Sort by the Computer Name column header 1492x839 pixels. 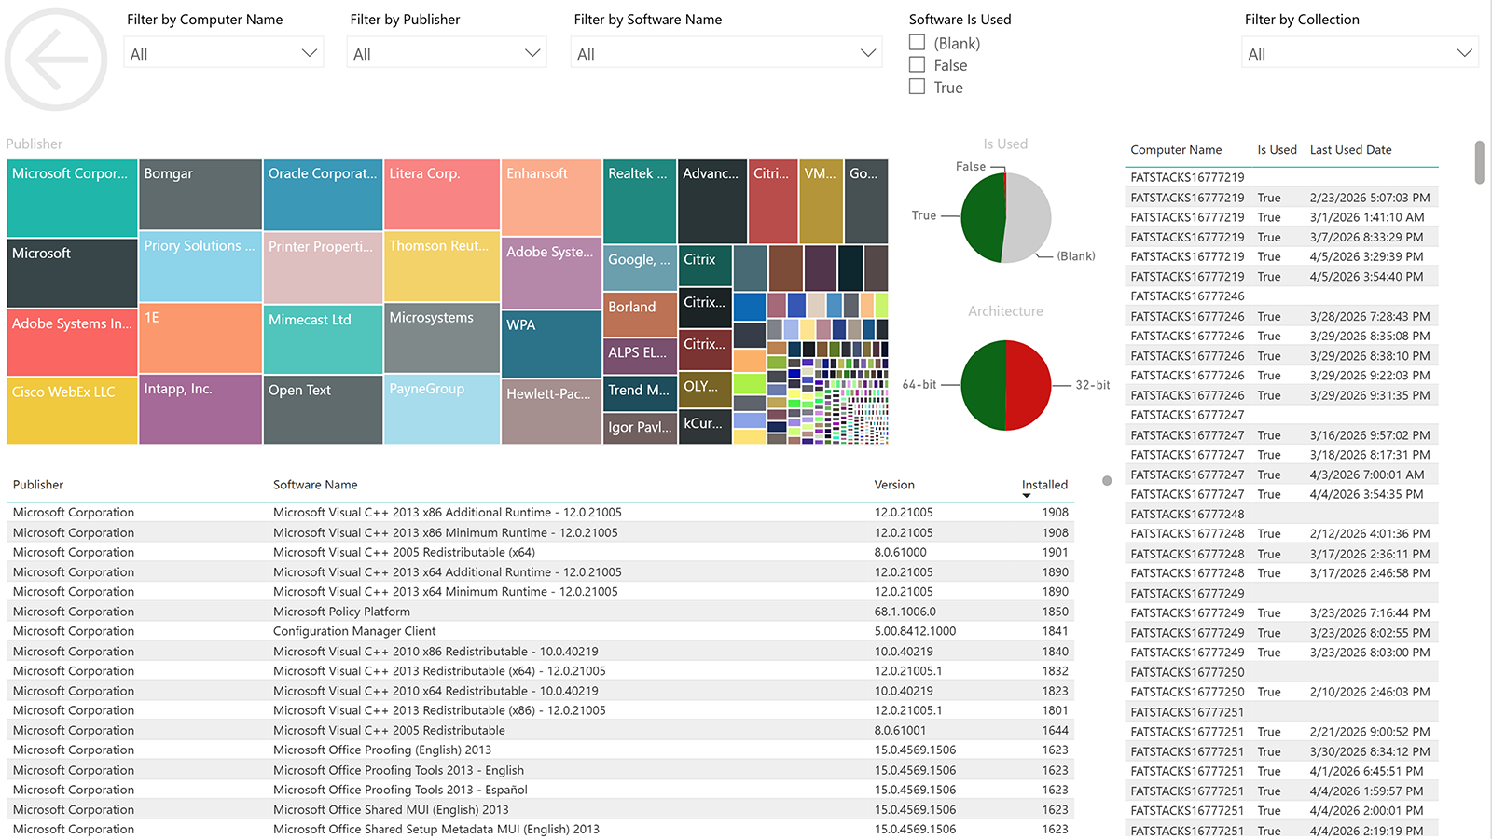coord(1176,150)
